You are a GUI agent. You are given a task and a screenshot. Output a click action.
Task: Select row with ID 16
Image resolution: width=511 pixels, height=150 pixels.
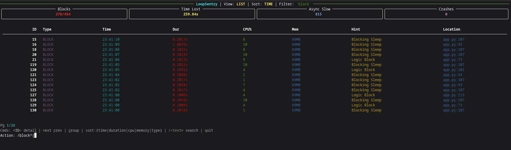[255, 45]
